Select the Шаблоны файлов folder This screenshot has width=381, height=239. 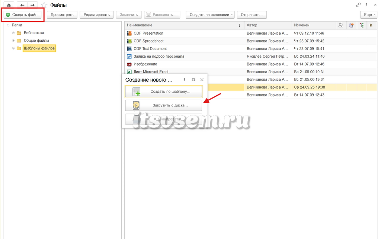coord(39,48)
